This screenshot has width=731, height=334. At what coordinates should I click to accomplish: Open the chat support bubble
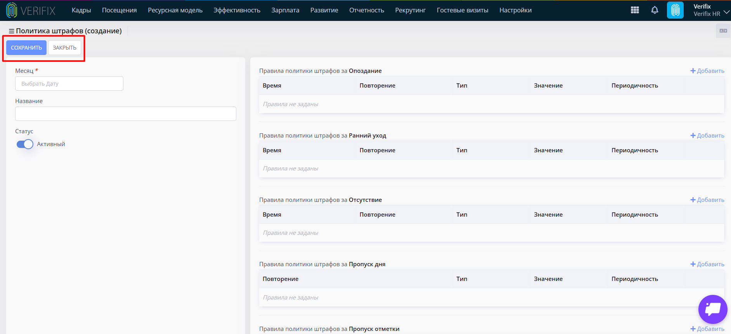[x=713, y=309]
